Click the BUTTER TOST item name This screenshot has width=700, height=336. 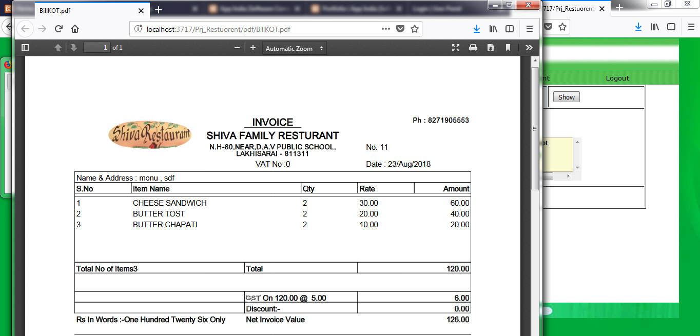pyautogui.click(x=159, y=214)
